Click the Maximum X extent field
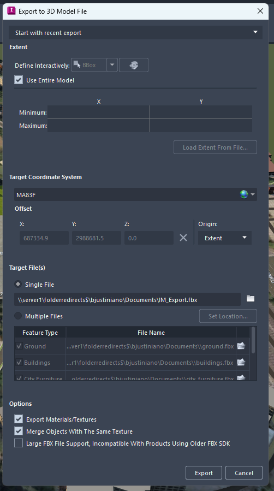The height and width of the screenshot is (491, 274). (99, 126)
